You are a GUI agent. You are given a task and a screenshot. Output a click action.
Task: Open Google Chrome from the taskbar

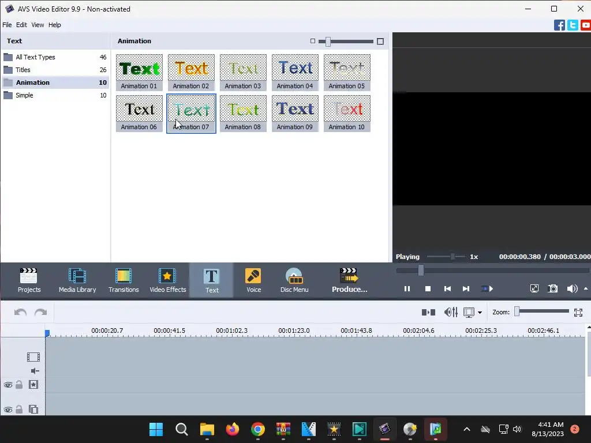[258, 429]
